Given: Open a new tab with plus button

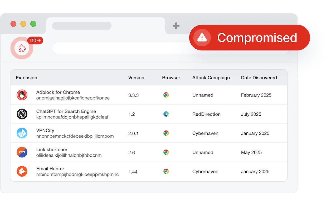Looking at the screenshot, I should pyautogui.click(x=176, y=26).
